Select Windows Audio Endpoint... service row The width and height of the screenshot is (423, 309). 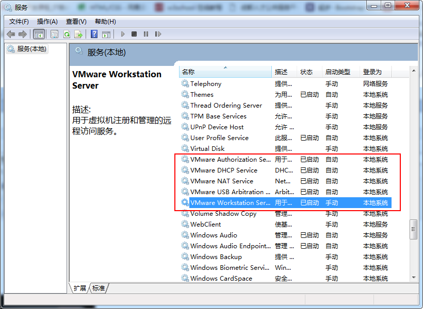(x=286, y=246)
